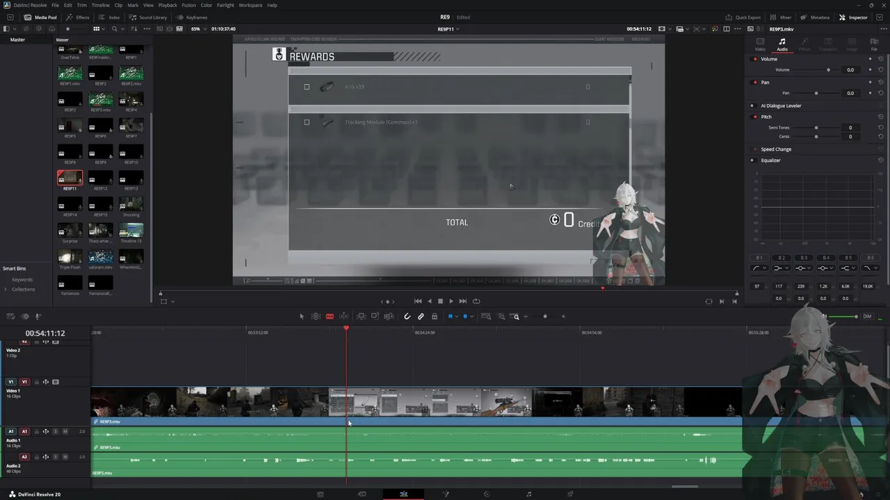Solo the Audio 2 track
890x500 pixels.
(x=55, y=457)
